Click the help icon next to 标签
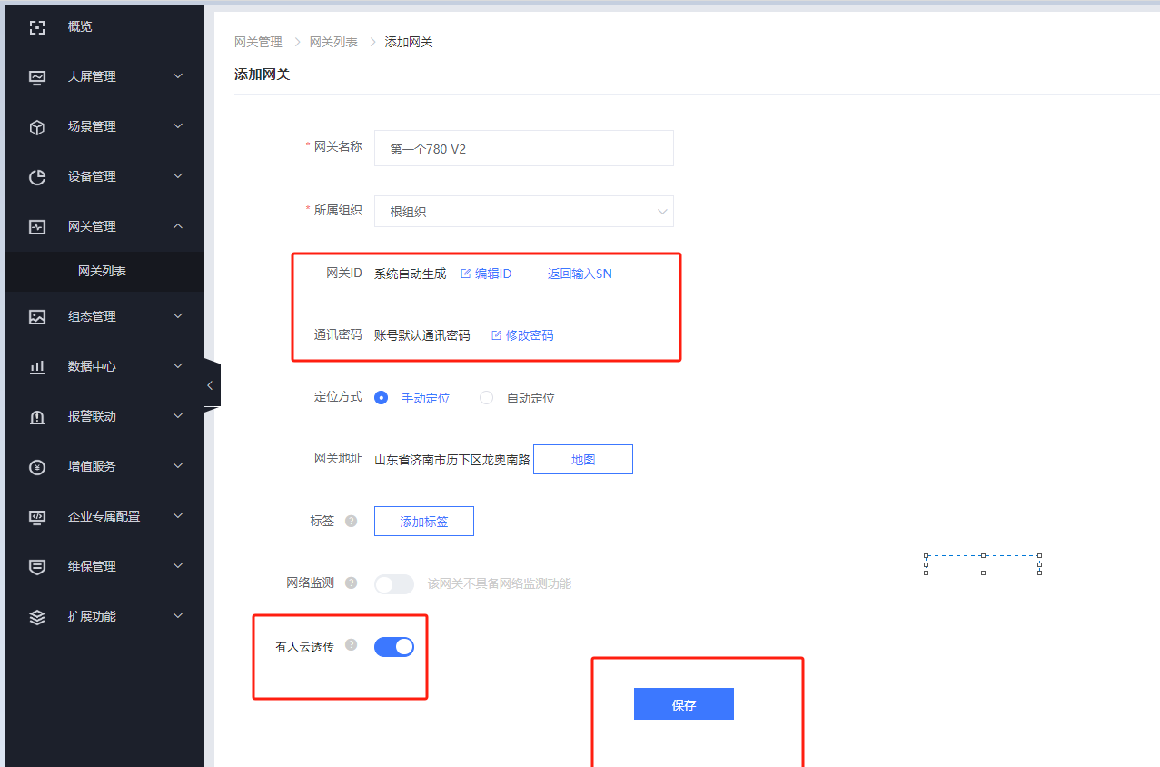The width and height of the screenshot is (1160, 767). [352, 522]
